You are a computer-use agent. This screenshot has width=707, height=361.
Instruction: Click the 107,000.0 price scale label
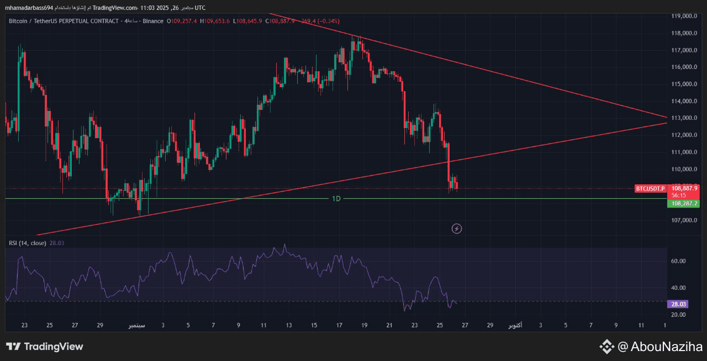pos(685,220)
